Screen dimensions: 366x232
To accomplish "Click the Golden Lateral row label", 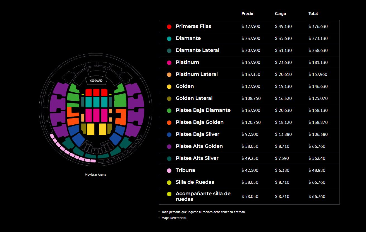I will point(194,98).
